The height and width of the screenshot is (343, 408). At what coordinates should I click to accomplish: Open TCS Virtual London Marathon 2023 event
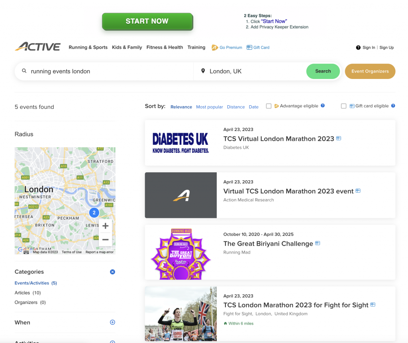279,138
